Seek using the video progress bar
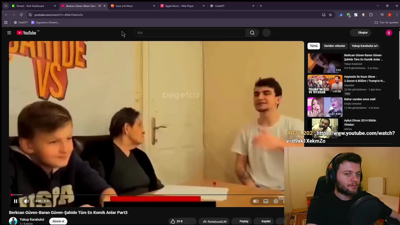The image size is (400, 225). (x=147, y=195)
